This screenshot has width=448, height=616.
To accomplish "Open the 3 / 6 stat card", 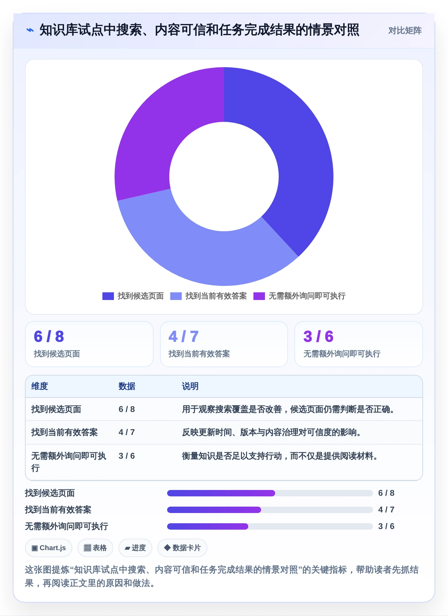I will (x=359, y=344).
